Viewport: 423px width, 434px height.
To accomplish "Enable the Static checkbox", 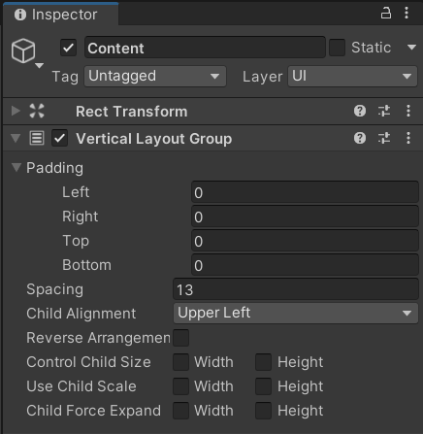I will click(337, 48).
